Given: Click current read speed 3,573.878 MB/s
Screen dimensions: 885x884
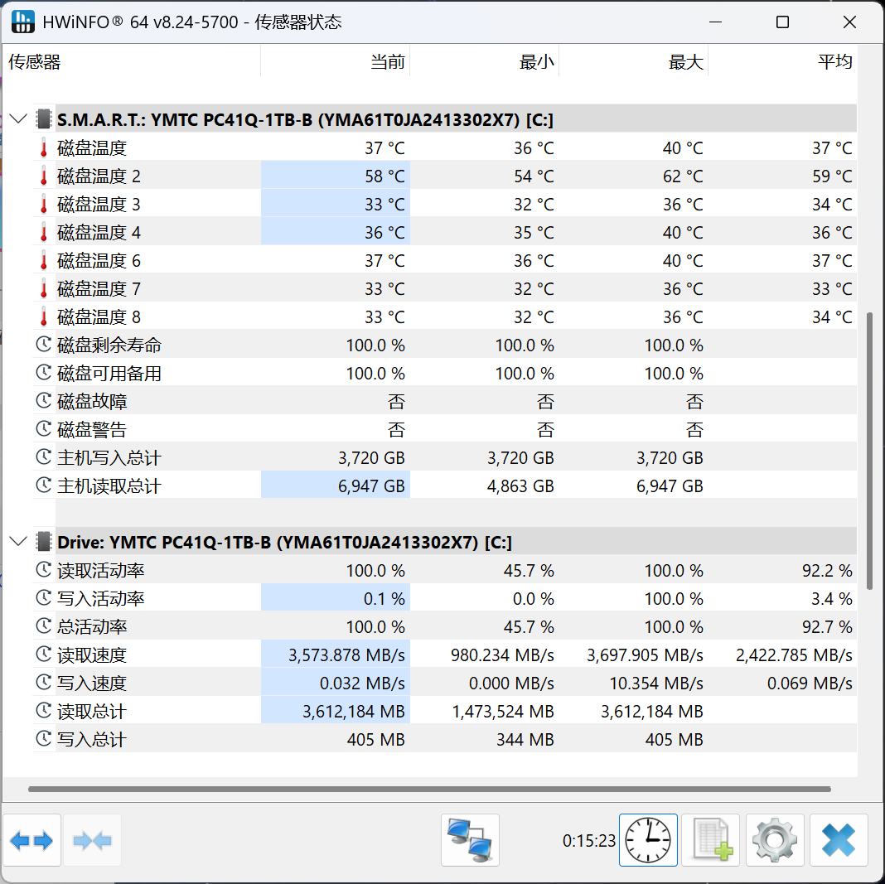Looking at the screenshot, I should point(346,655).
